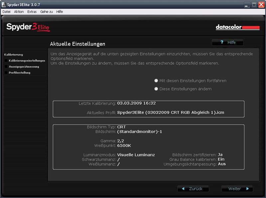Close the Spyder3Elite window
266x198 pixels.
pos(261,5)
